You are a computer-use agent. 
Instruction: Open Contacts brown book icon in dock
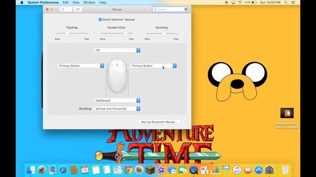tap(74, 170)
